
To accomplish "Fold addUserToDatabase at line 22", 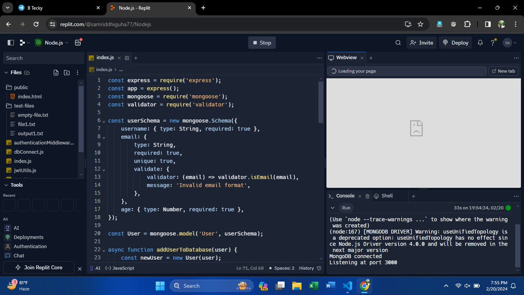I will (x=103, y=250).
